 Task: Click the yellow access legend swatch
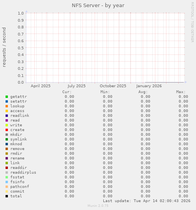[7, 111]
